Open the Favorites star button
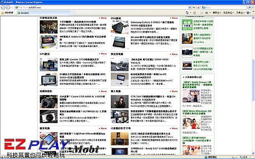Image resolution: width=255 pixels, height=159 pixels. pyautogui.click(x=7, y=13)
